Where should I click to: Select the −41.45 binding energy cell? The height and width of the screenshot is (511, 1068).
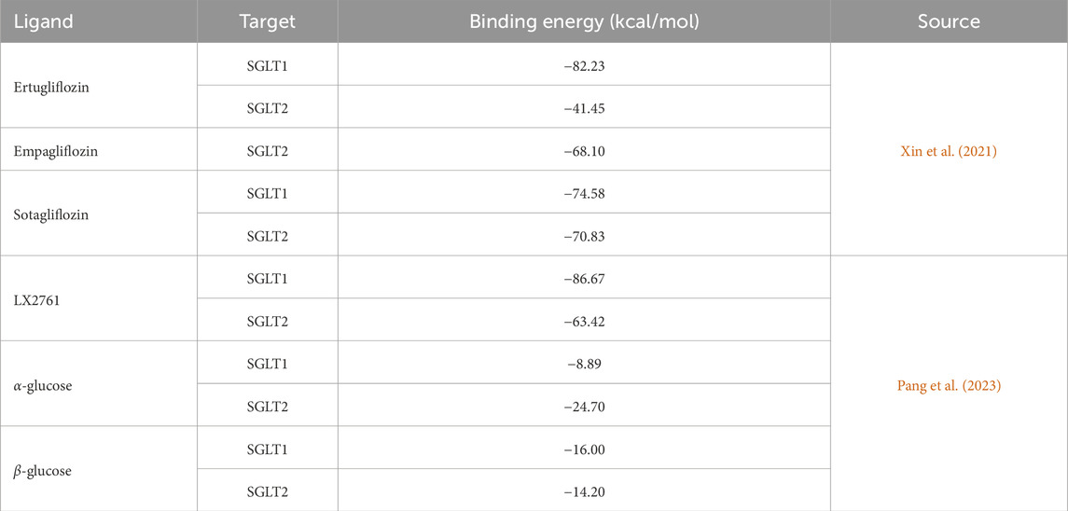pyautogui.click(x=584, y=108)
